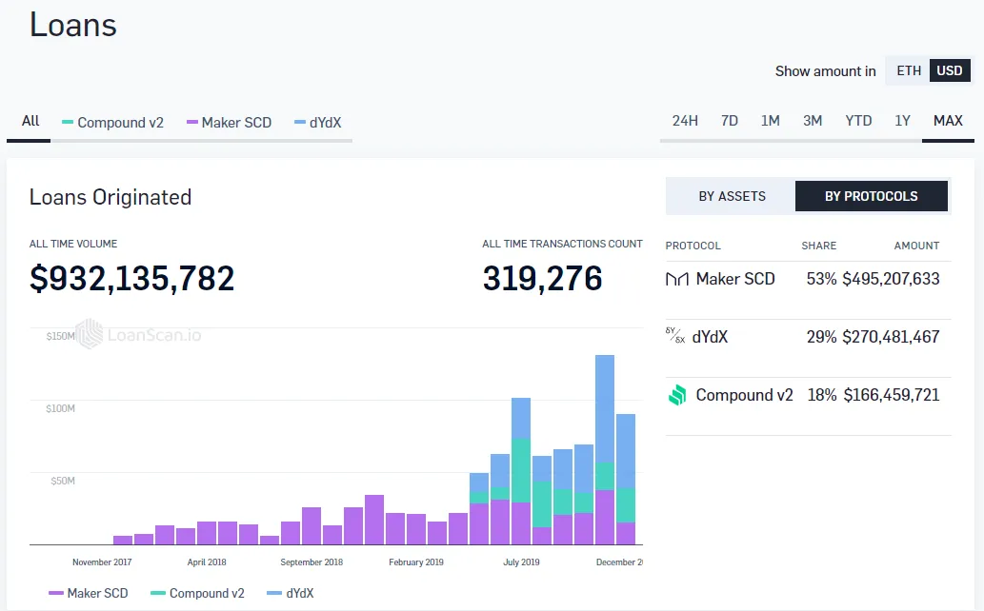Screen dimensions: 984x611
Task: Set time range to YTD
Action: [858, 121]
